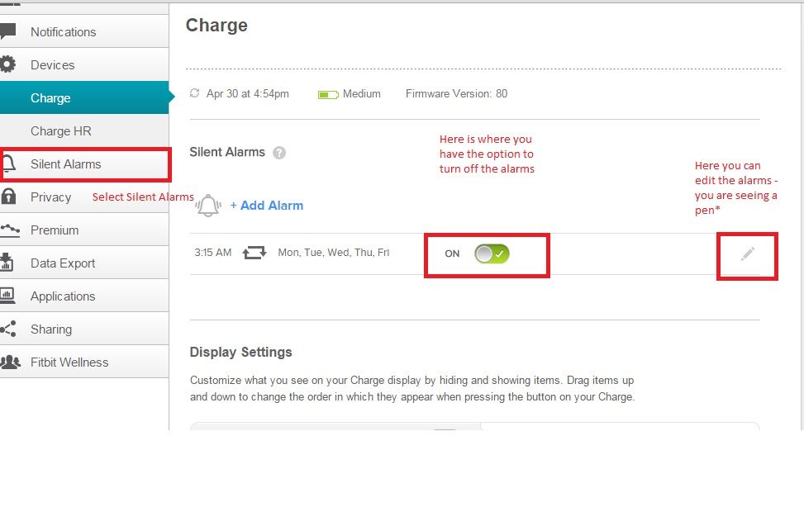Click the Mon, Tue, Wed, Thu, Fri days text
The width and height of the screenshot is (804, 507).
[333, 252]
